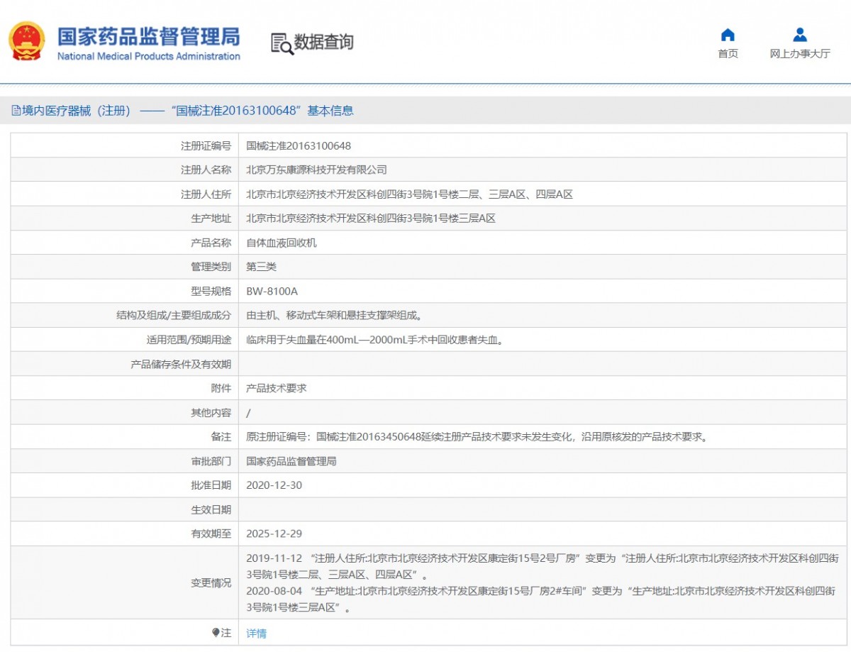The image size is (851, 652).
Task: Click the document icon before 境内医疗器械
Action: click(16, 111)
